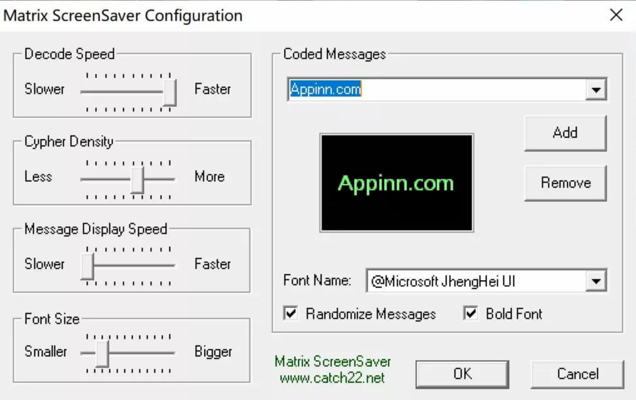
Task: Disable the Randomize Messages checkbox
Action: coord(291,314)
